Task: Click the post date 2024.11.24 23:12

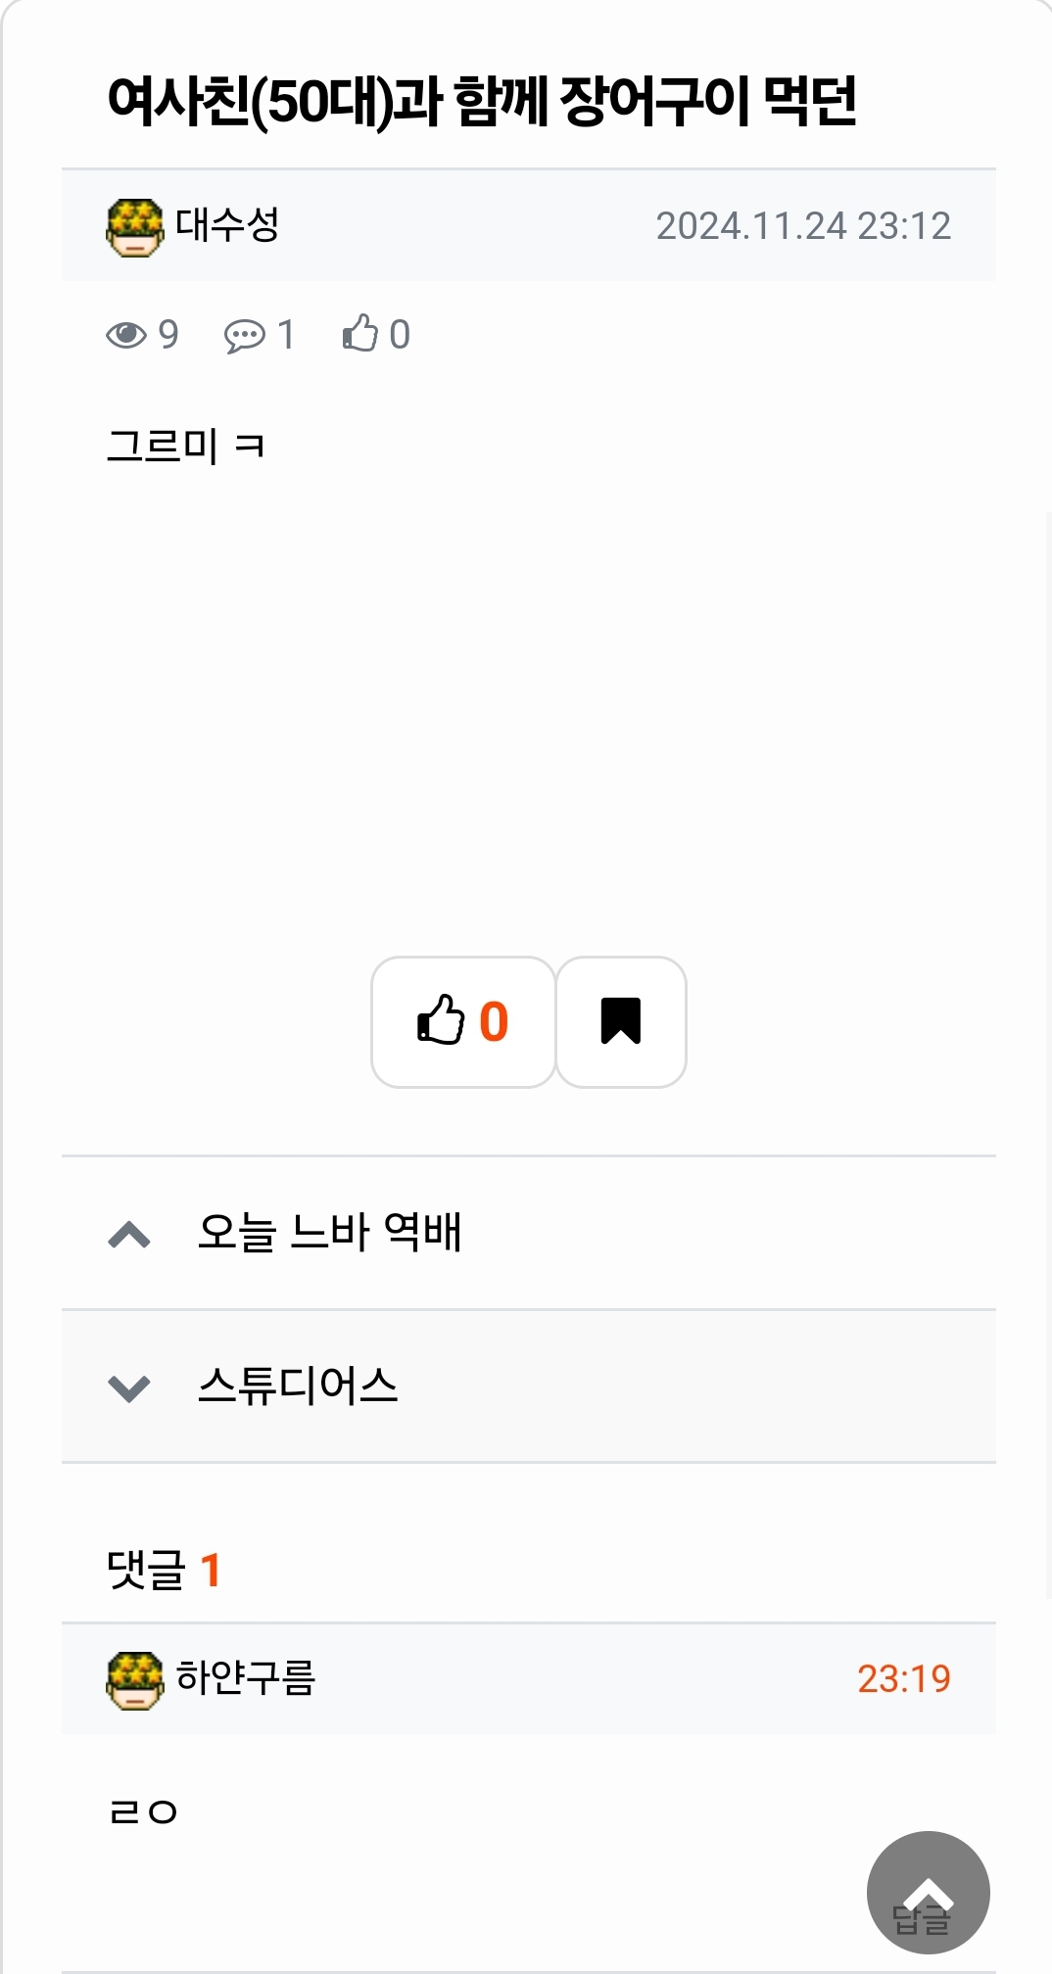Action: 803,226
